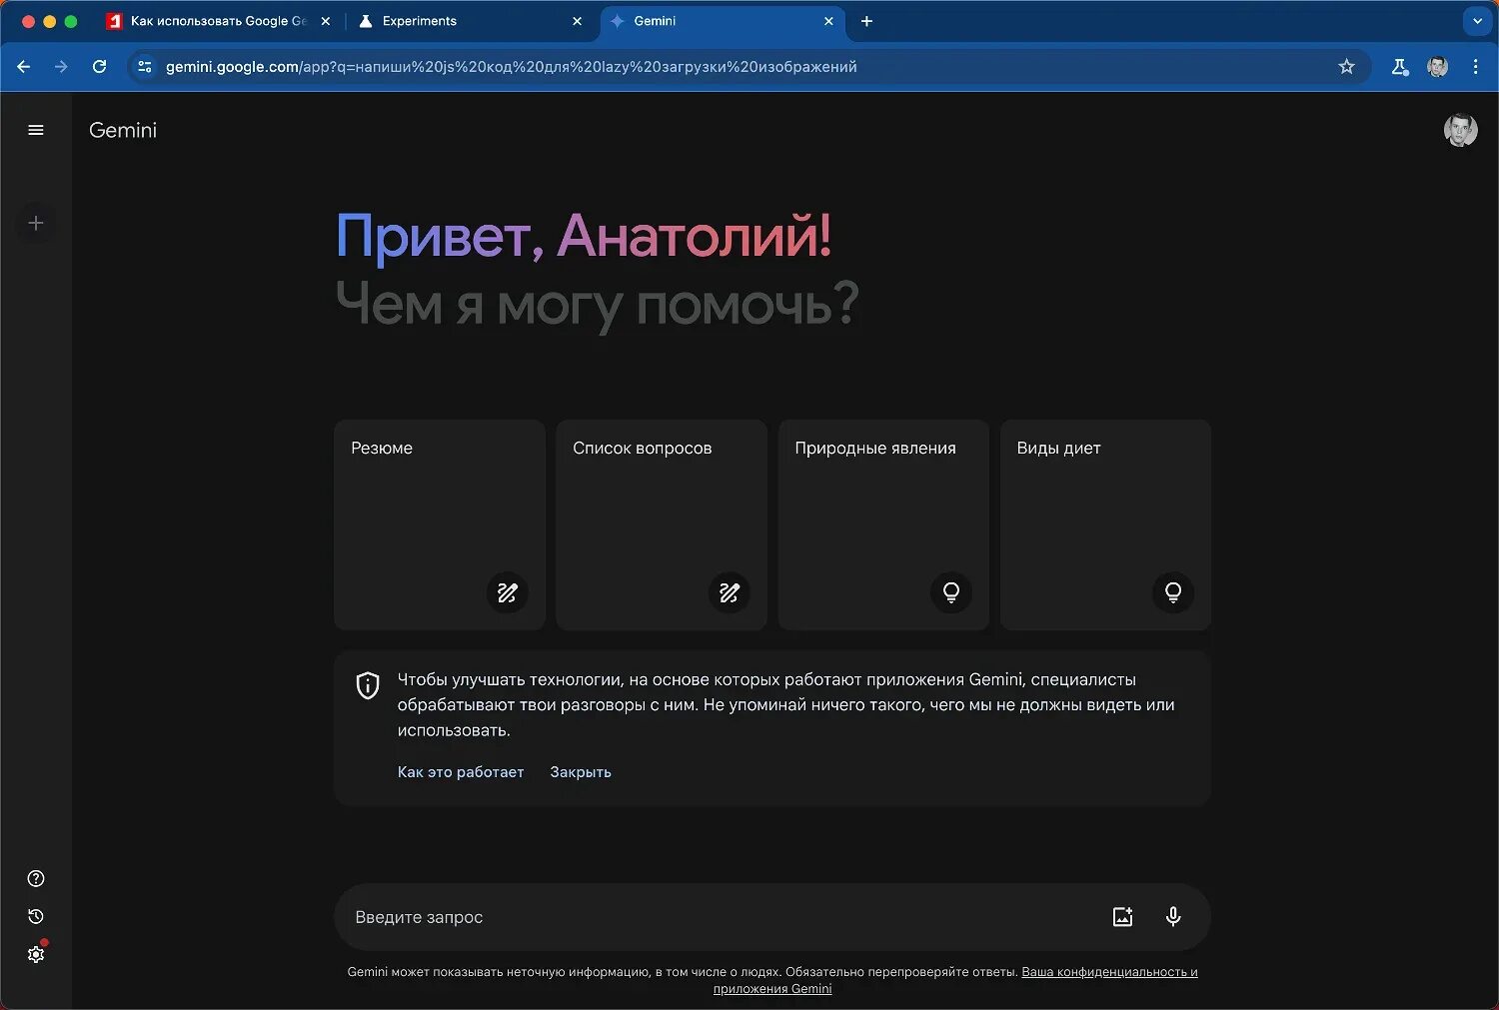The width and height of the screenshot is (1499, 1010).
Task: Click the lightbulb icon on Виды диет card
Action: pos(1173,593)
